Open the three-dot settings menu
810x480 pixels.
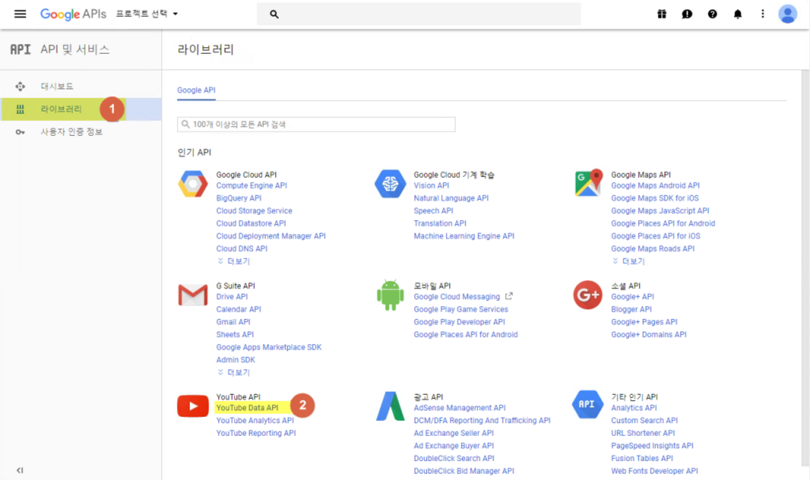763,14
